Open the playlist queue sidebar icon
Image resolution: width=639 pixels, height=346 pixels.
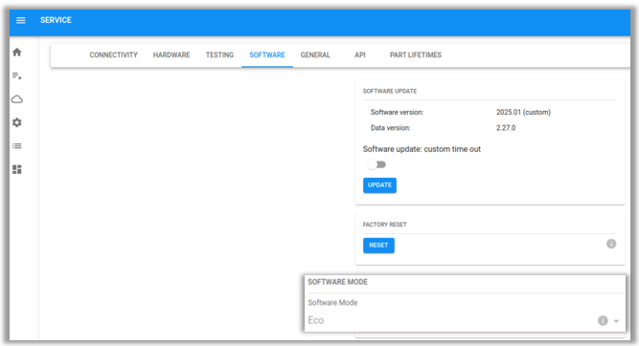(x=17, y=76)
